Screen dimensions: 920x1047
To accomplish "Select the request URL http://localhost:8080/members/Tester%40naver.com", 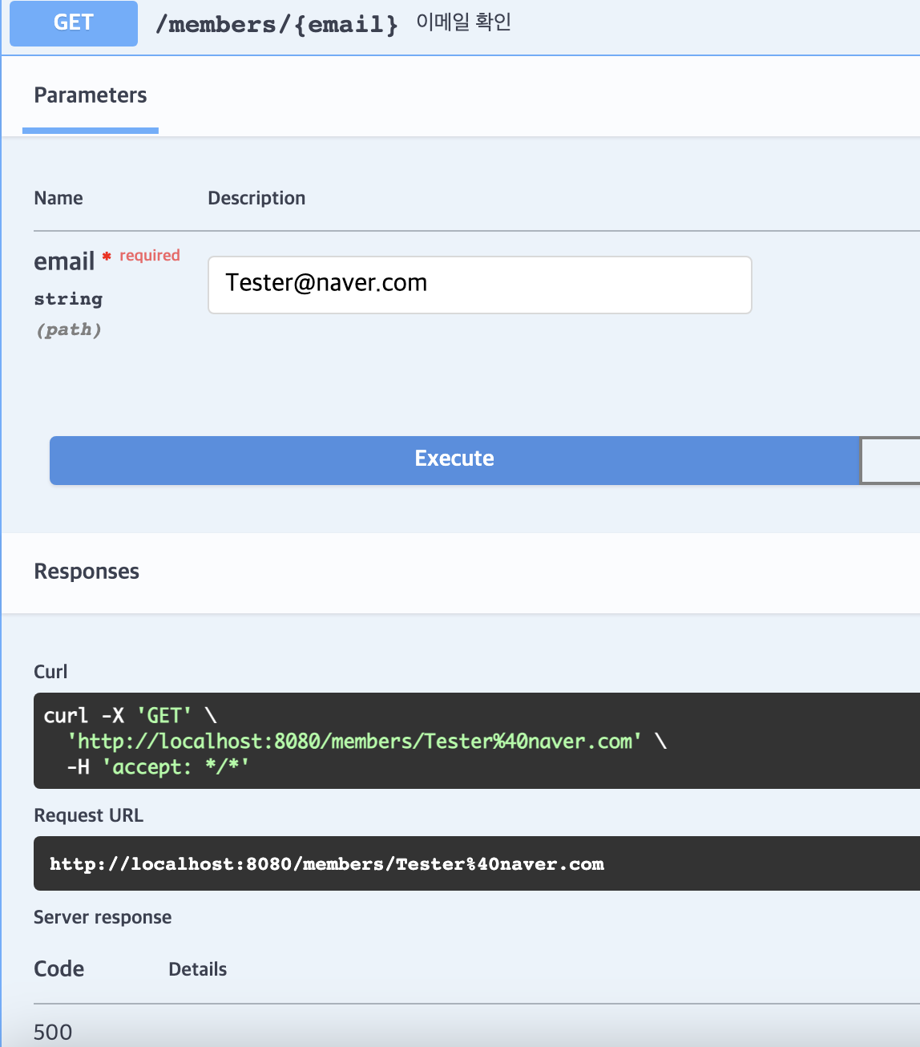I will [327, 864].
